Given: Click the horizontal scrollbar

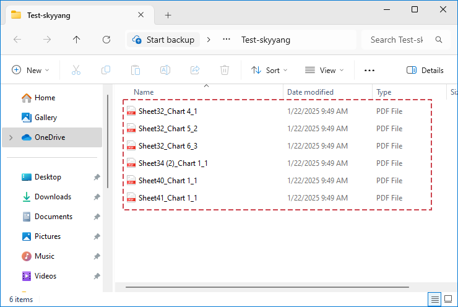Looking at the screenshot, I should point(267,287).
